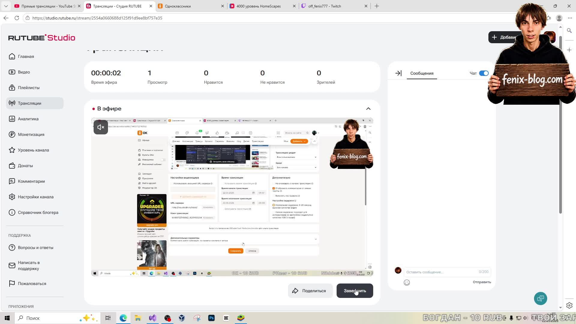Viewport: 576px width, 324px height.
Task: Click the Поделиться button
Action: point(310,291)
